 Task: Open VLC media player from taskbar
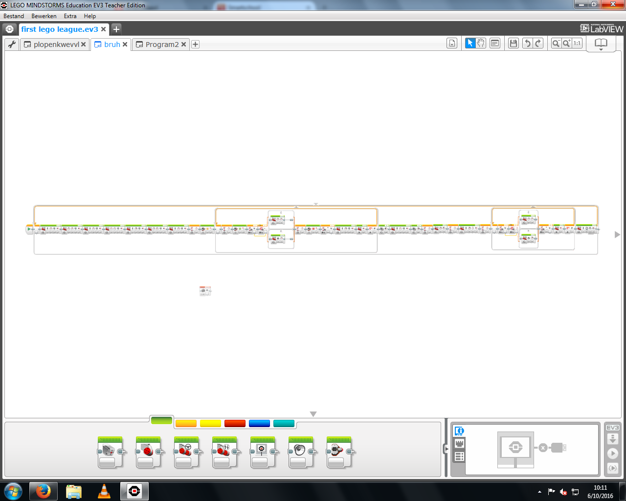point(104,491)
